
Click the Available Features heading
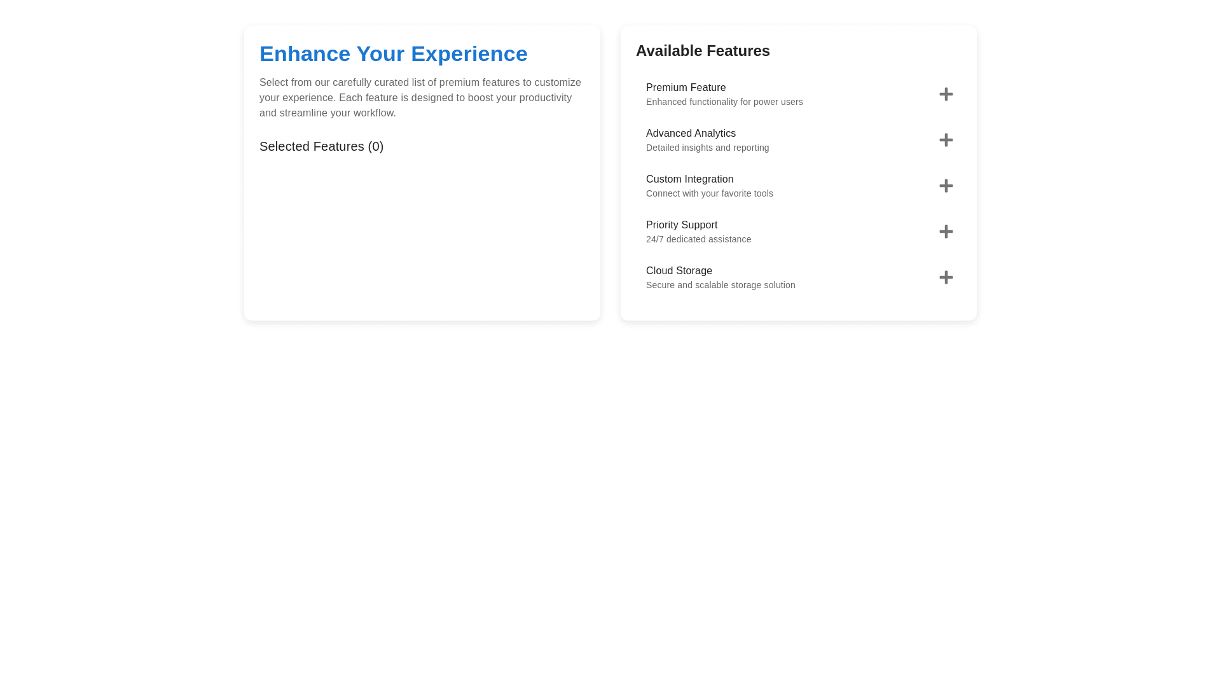pos(703,51)
